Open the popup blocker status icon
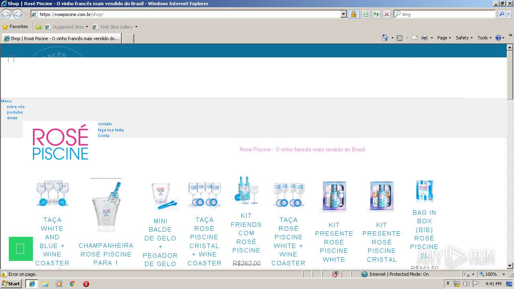The image size is (514, 289). coord(336,274)
